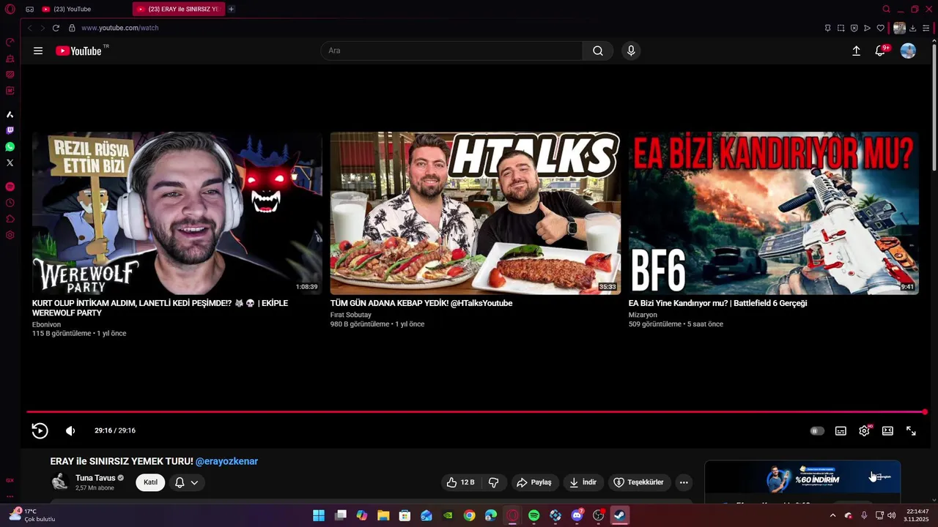The height and width of the screenshot is (527, 938).
Task: Focus the Ara search field
Action: tap(451, 51)
